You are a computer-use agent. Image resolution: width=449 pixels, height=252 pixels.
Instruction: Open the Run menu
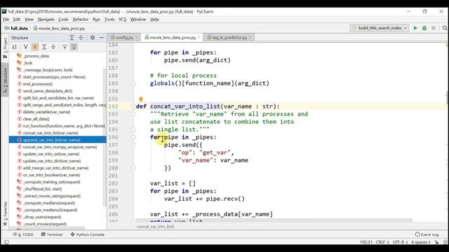pyautogui.click(x=96, y=20)
